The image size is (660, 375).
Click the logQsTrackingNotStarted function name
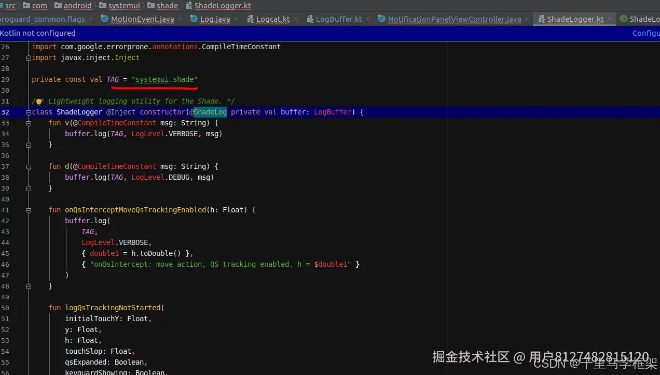pyautogui.click(x=113, y=308)
